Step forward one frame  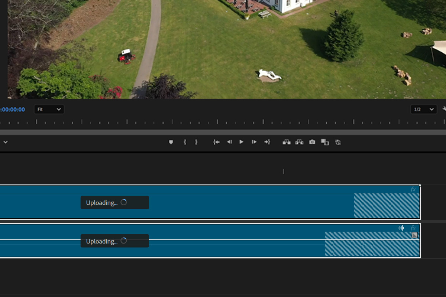point(254,142)
